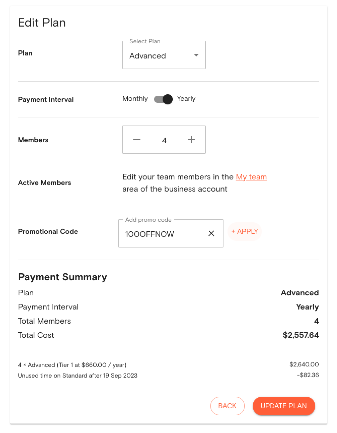The image size is (337, 433).
Task: Select the Monthly payment interval label
Action: (x=135, y=99)
